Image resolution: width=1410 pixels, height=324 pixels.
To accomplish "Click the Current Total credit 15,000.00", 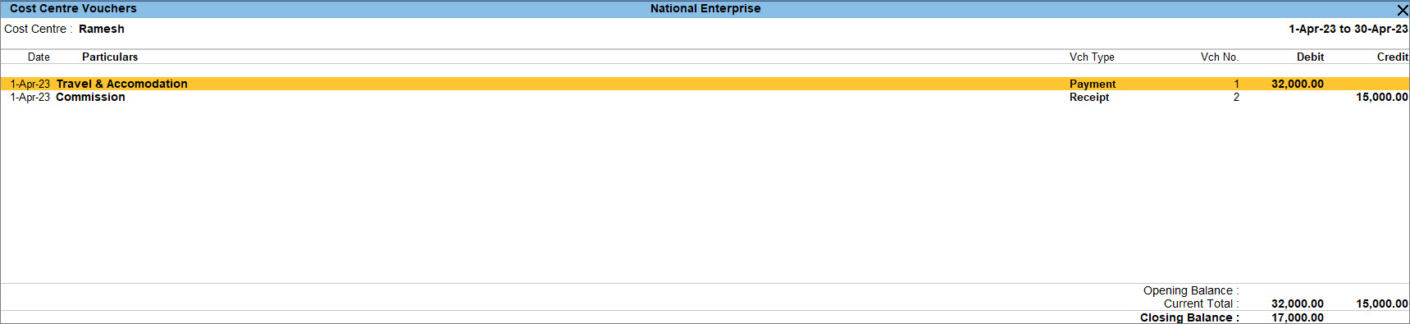I will 1381,303.
